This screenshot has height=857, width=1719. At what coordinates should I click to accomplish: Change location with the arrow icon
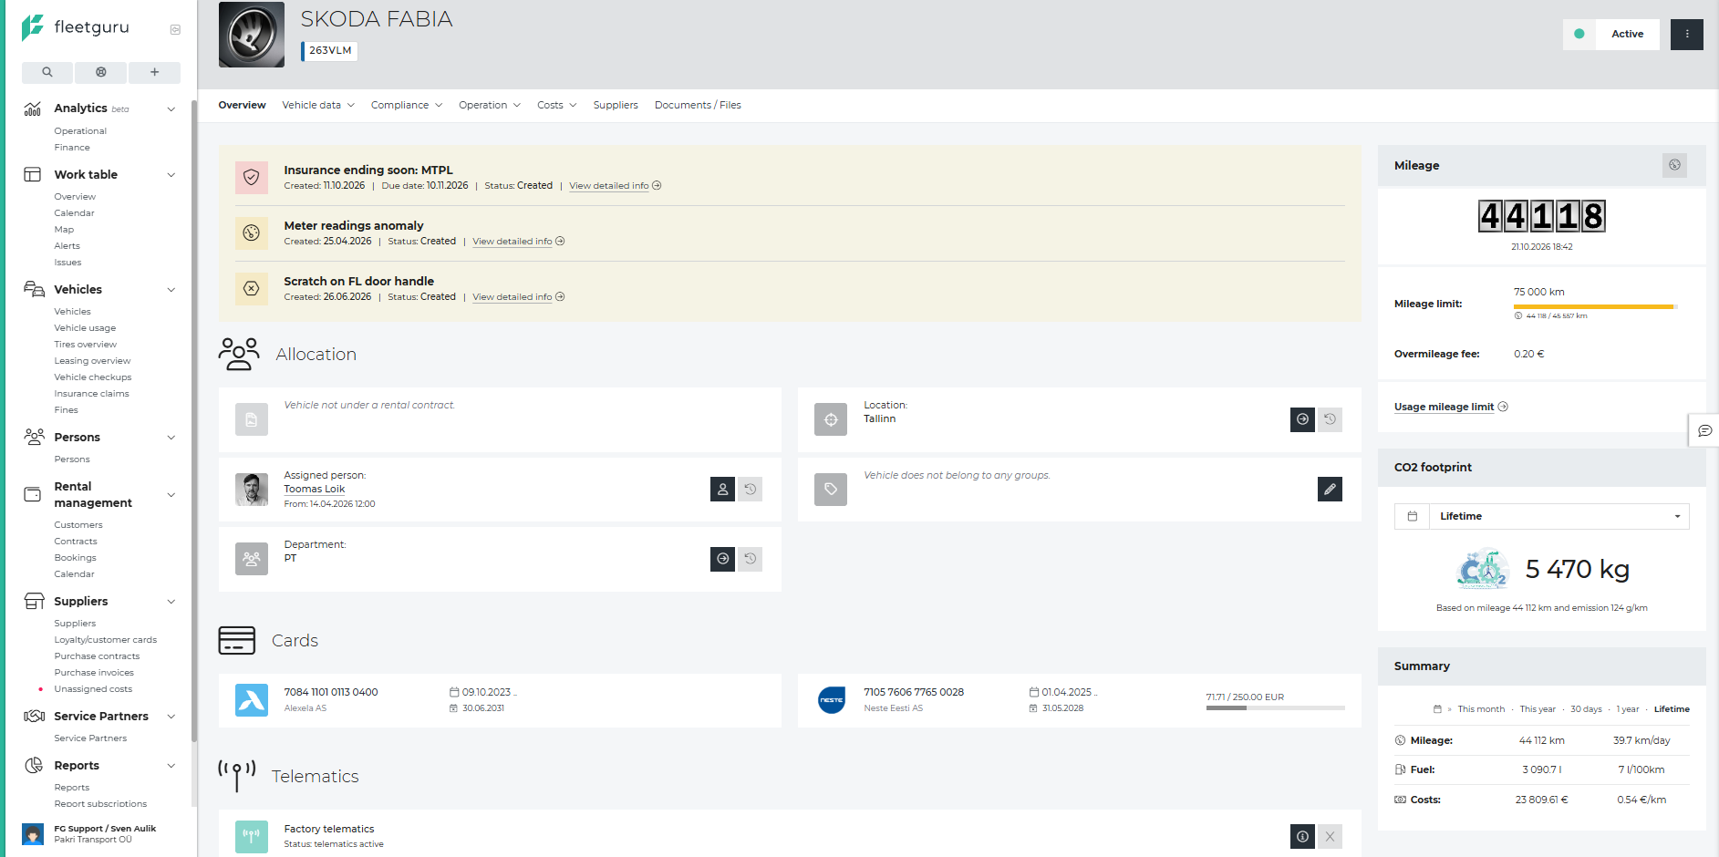1302,419
